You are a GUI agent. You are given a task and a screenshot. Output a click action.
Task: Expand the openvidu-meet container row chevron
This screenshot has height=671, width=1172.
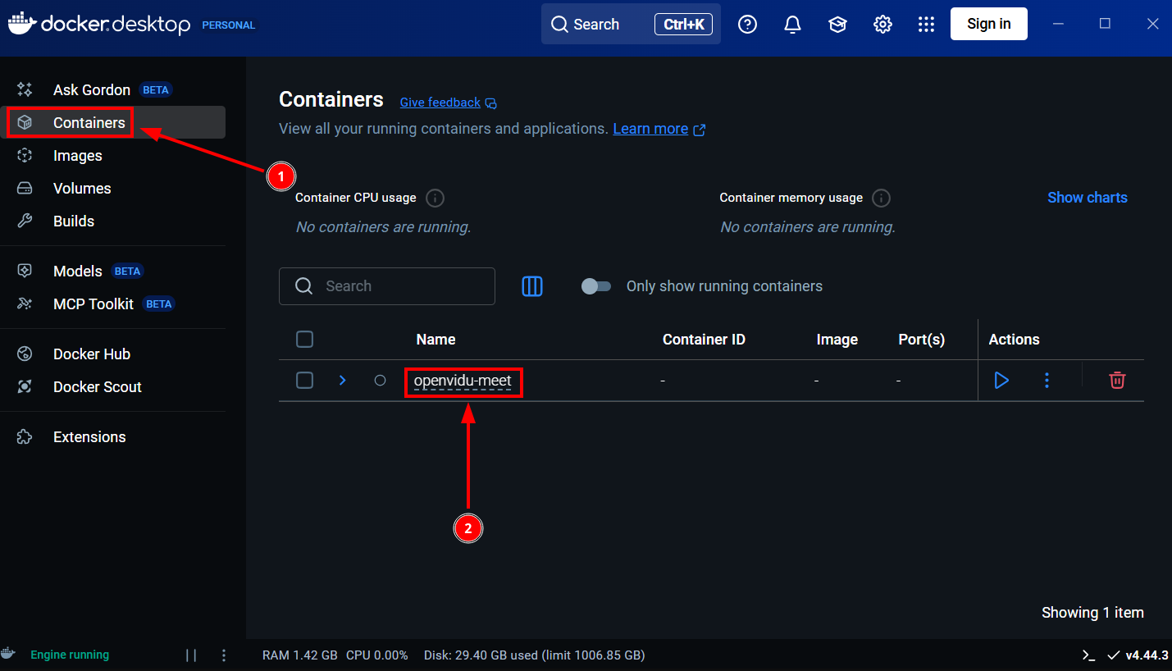(x=343, y=381)
